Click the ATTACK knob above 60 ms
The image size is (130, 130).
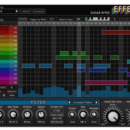click(27, 114)
